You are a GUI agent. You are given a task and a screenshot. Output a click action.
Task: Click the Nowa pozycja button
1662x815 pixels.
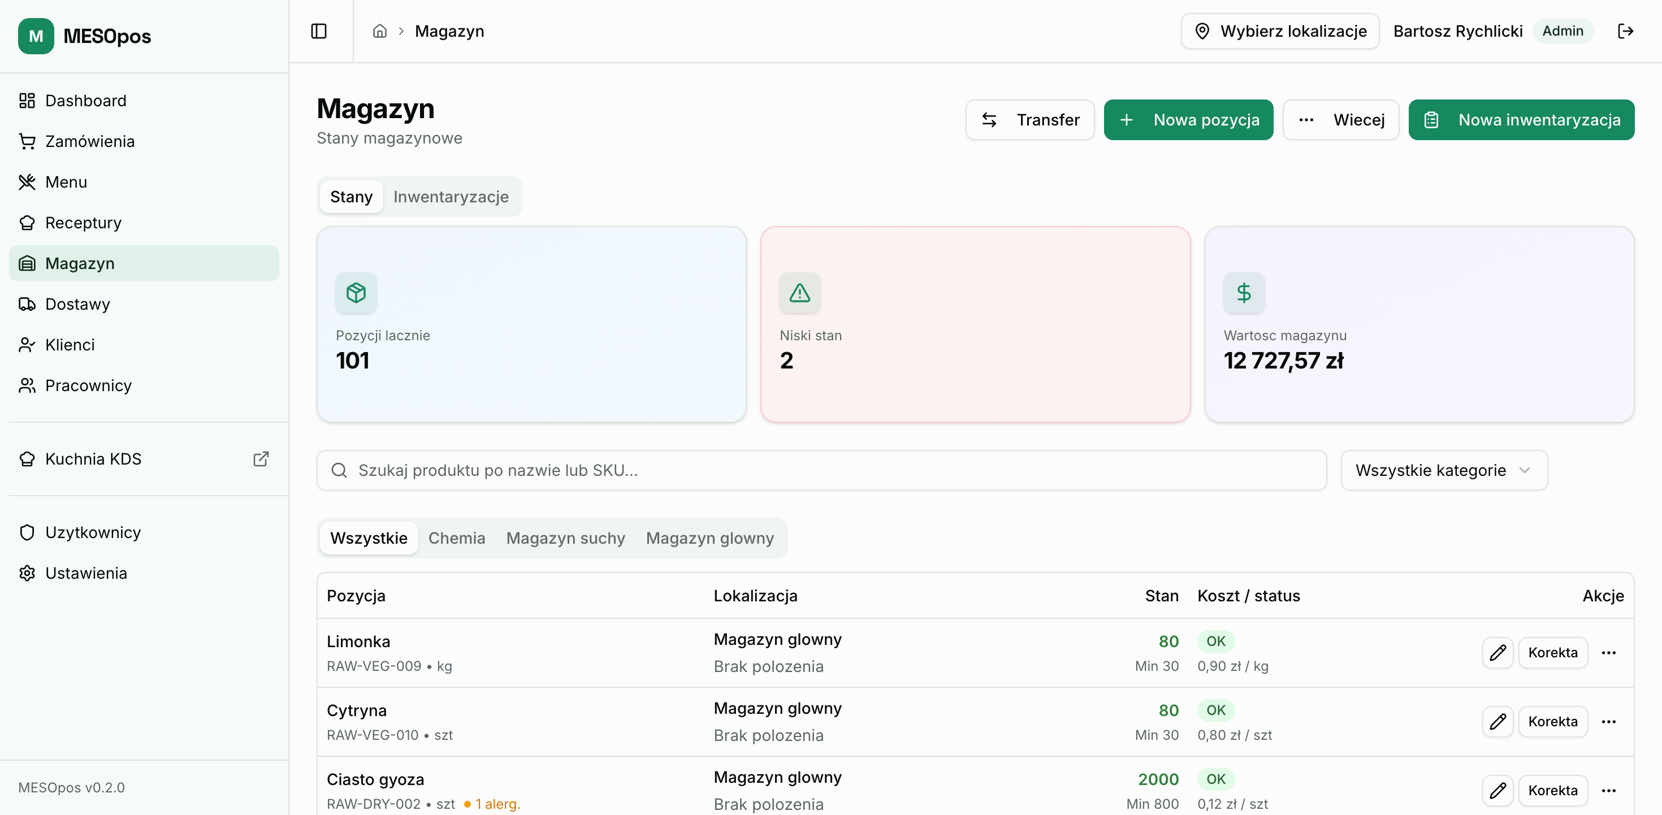(1188, 120)
